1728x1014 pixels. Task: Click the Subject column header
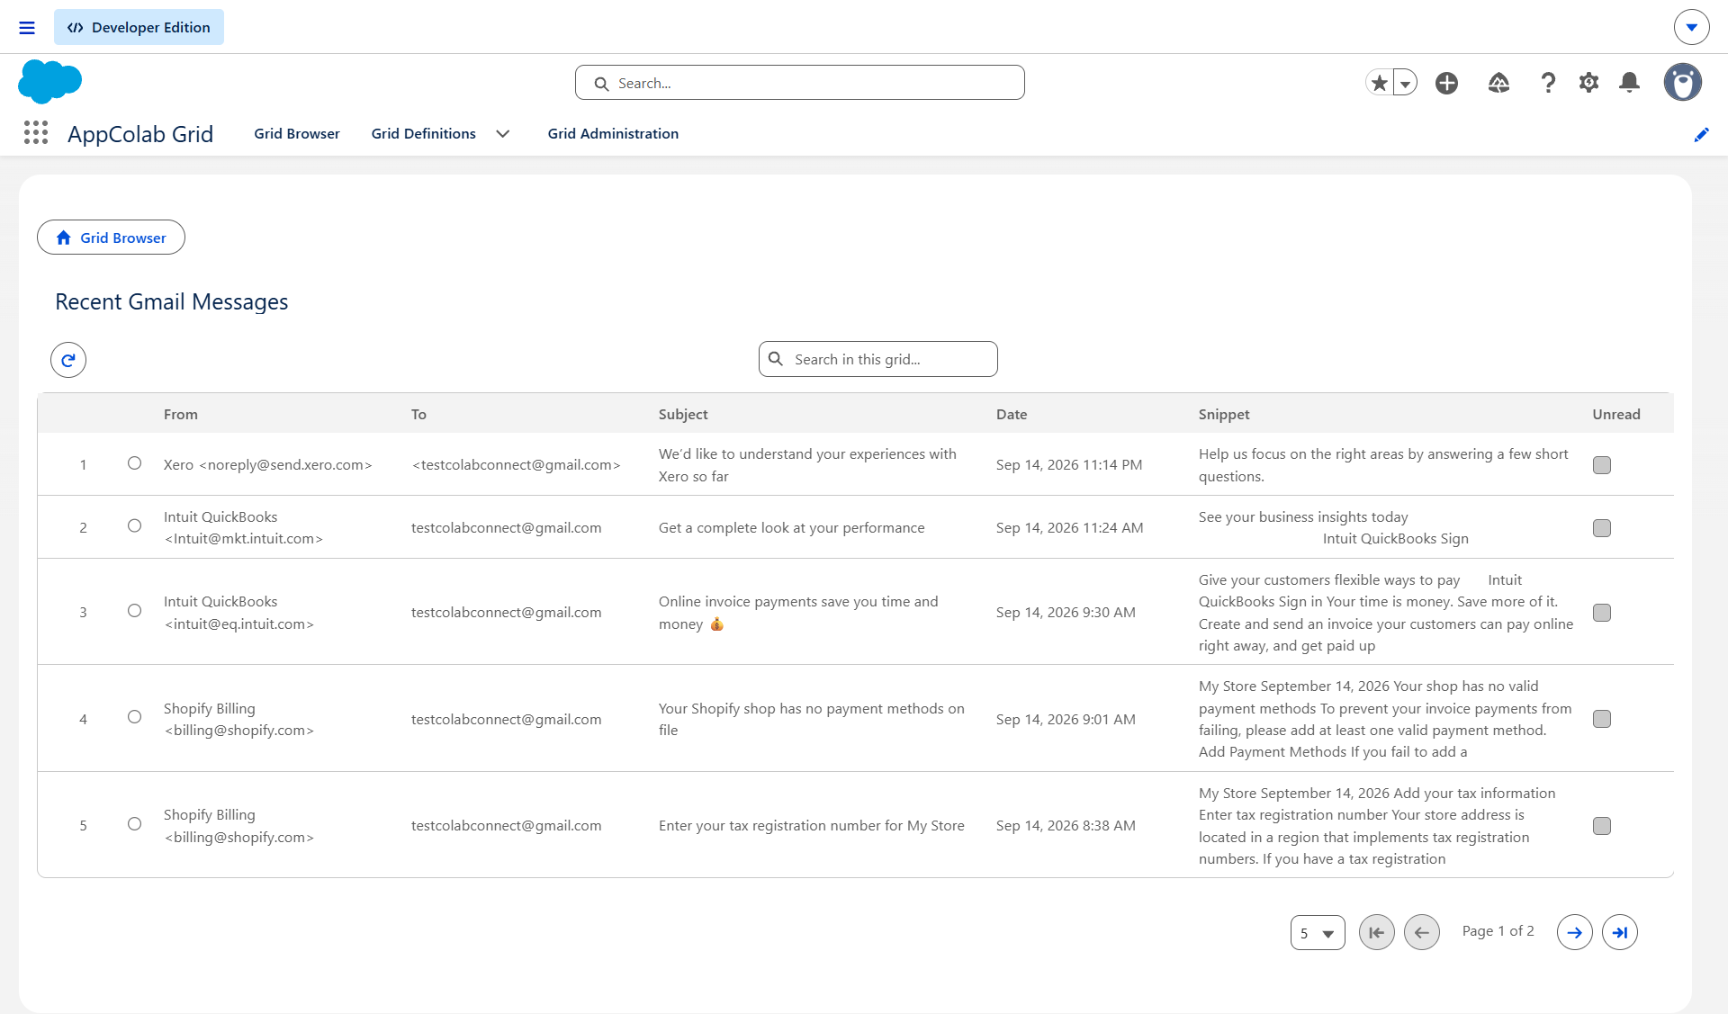683,414
